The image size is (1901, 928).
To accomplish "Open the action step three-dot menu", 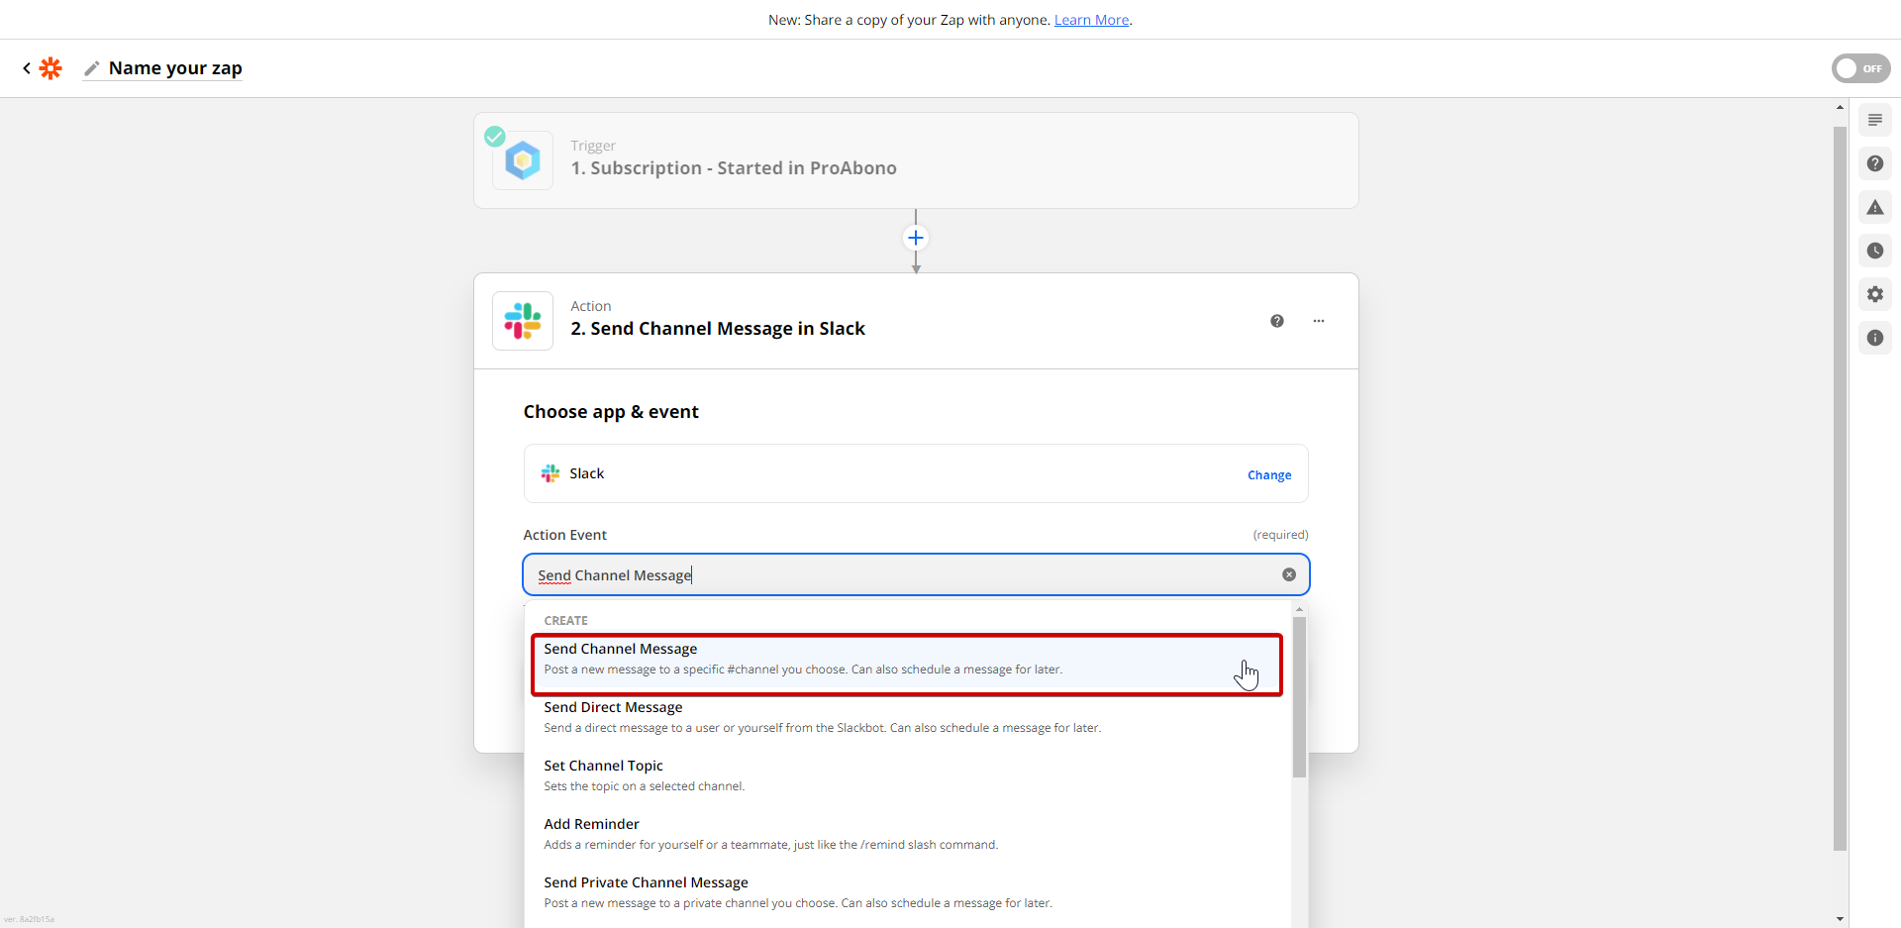I will click(x=1319, y=321).
